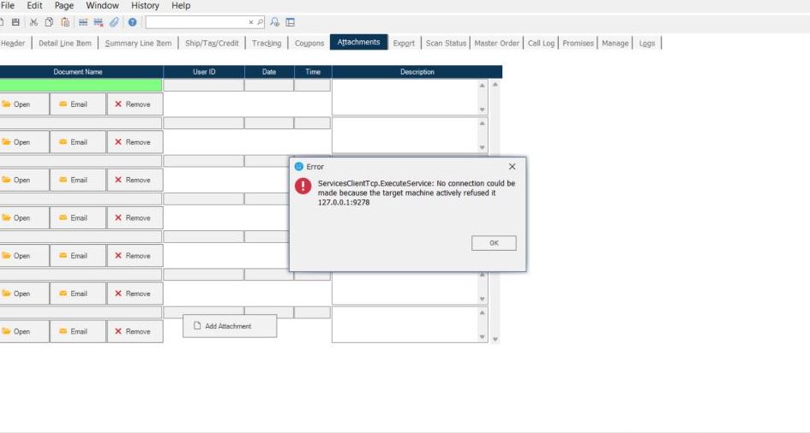Image resolution: width=810 pixels, height=433 pixels.
Task: Click the magnifier icon inside the search box
Action: click(260, 22)
